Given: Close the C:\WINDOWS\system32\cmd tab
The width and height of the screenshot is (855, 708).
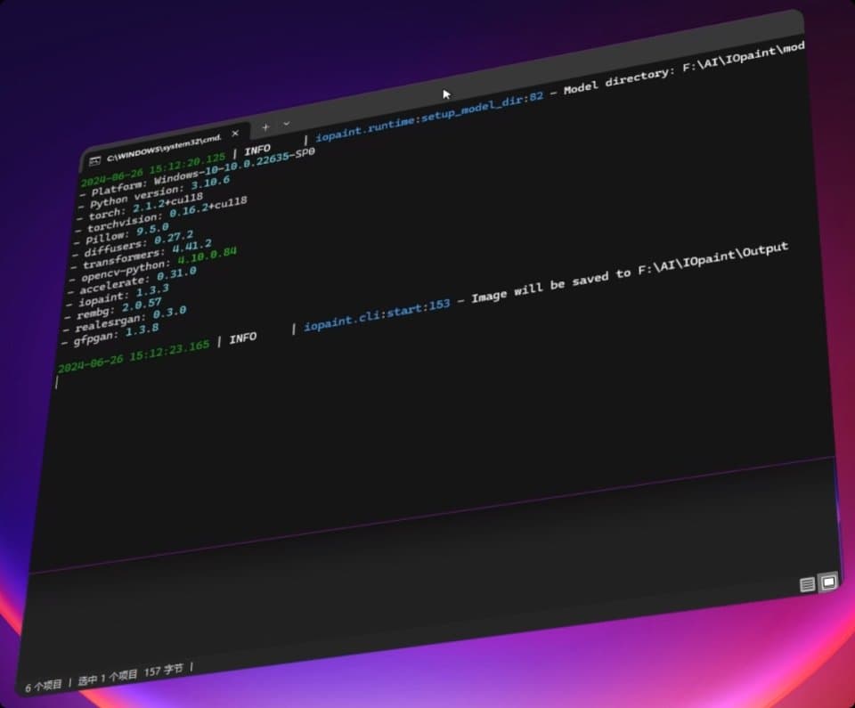Looking at the screenshot, I should tap(235, 134).
